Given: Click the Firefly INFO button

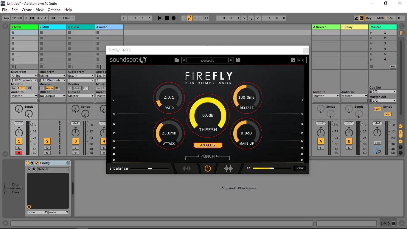Looking at the screenshot, I should point(298,60).
